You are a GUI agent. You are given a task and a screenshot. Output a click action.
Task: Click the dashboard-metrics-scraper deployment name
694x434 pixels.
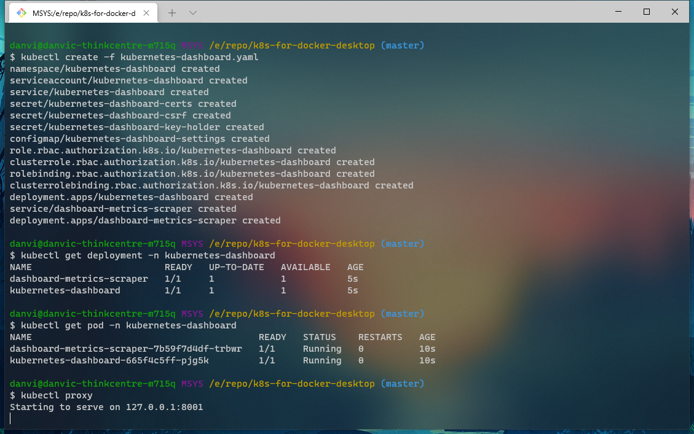[79, 279]
